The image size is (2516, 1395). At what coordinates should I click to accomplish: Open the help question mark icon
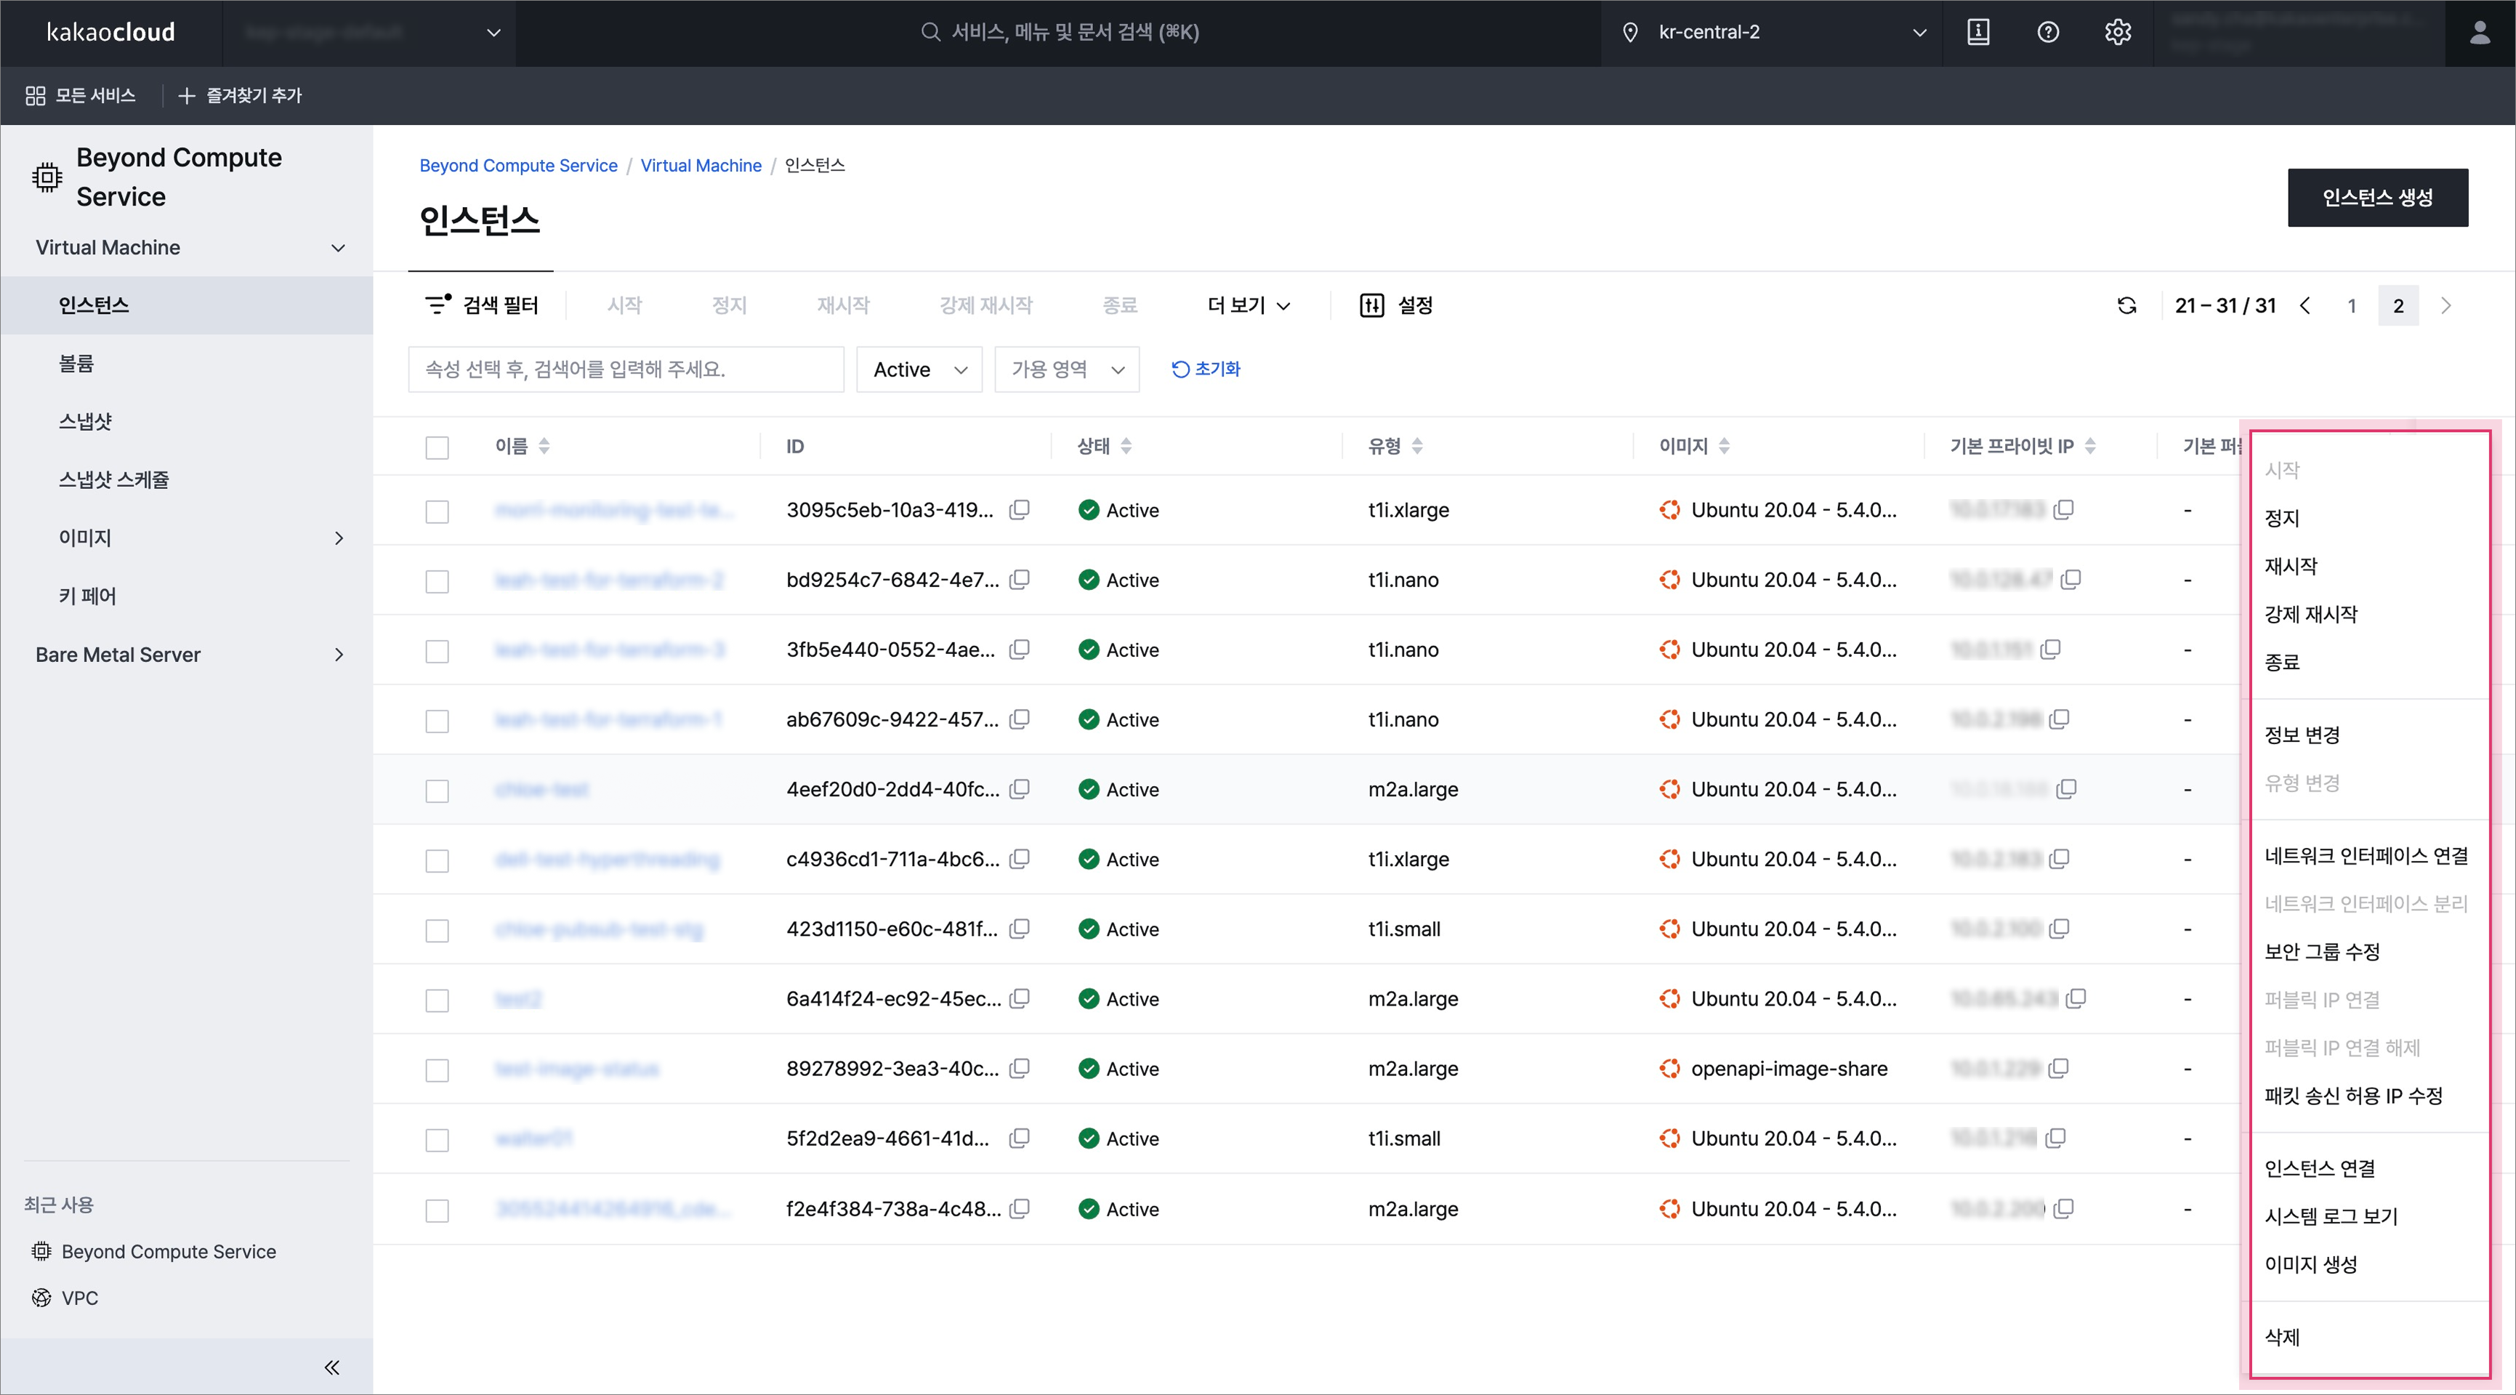click(x=2047, y=32)
